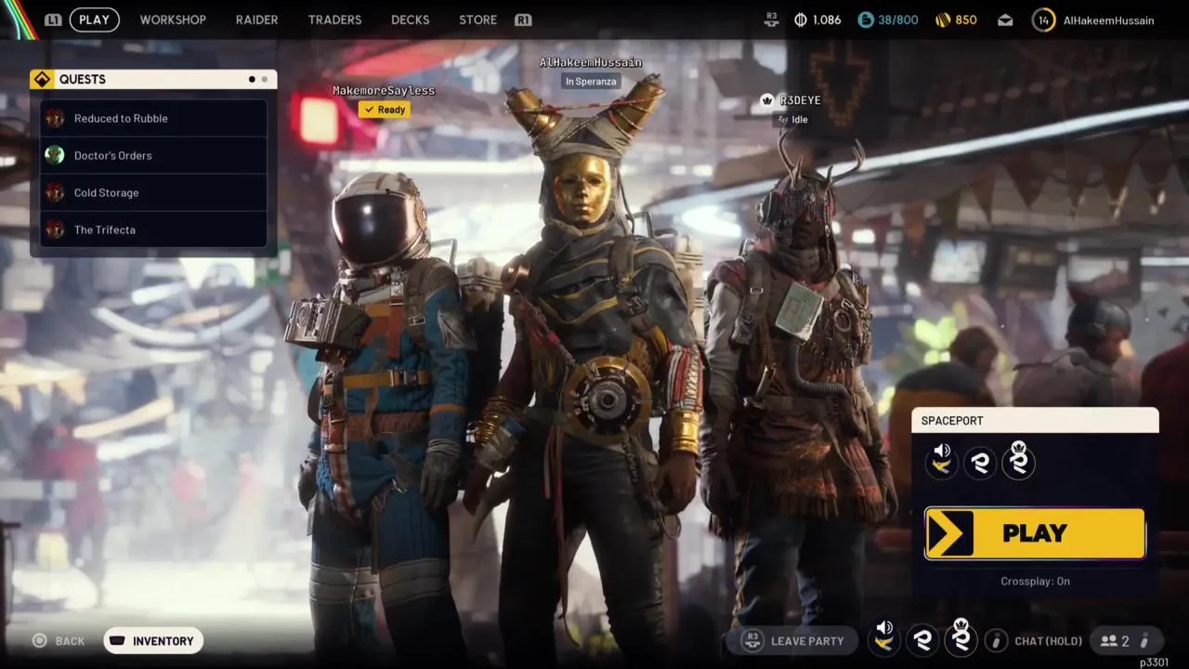Click the circle icon beside BACK
Screen dimensions: 1189x669
(x=39, y=640)
